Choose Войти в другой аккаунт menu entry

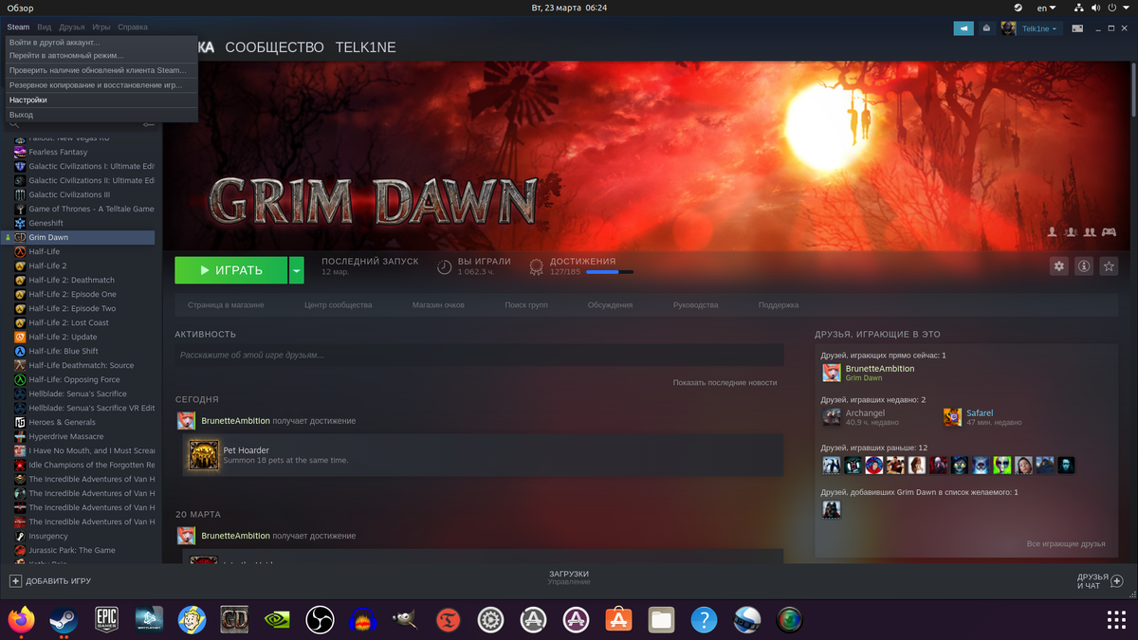tap(55, 43)
